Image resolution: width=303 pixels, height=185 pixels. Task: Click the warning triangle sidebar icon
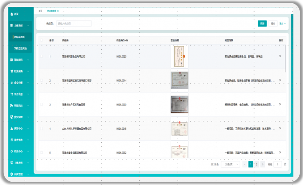12,129
